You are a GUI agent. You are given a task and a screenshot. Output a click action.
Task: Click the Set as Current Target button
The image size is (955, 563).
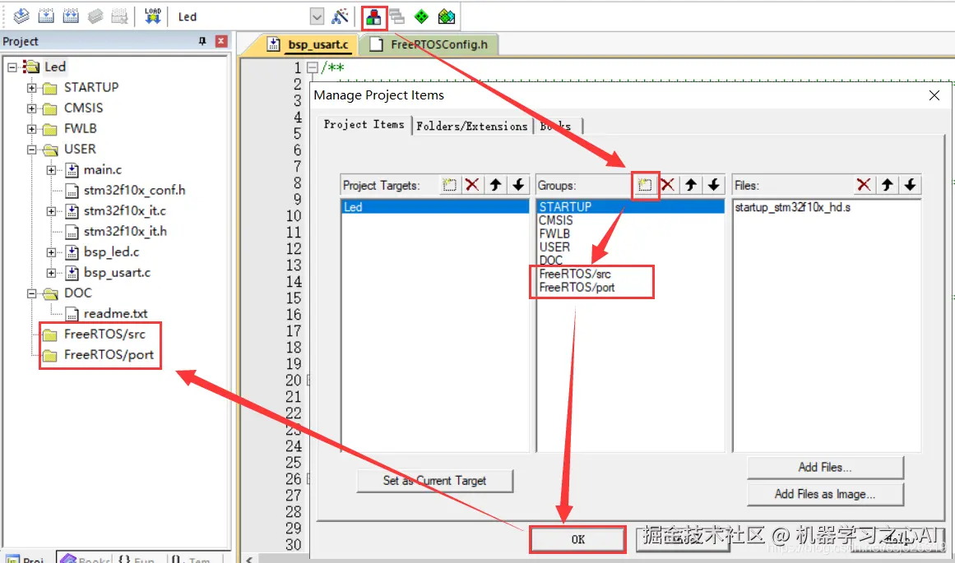pos(435,481)
